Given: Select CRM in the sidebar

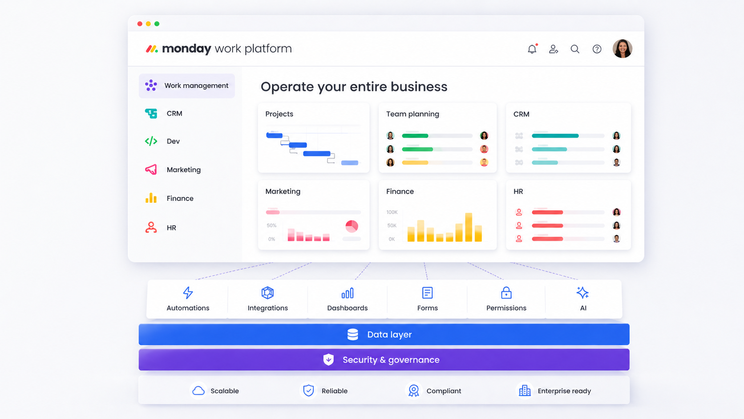Looking at the screenshot, I should (x=174, y=114).
